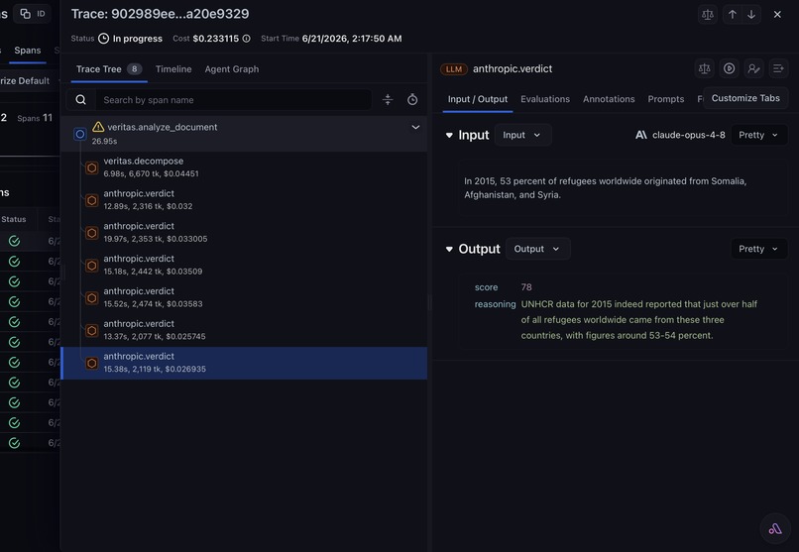Select anthropic.verdict span costing $0.025745
The width and height of the screenshot is (799, 552).
[x=244, y=330]
